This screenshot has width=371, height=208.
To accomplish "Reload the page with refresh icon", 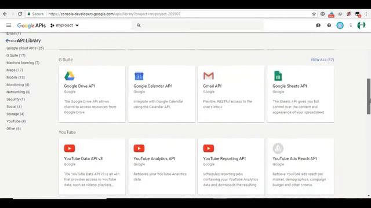I will coord(20,14).
